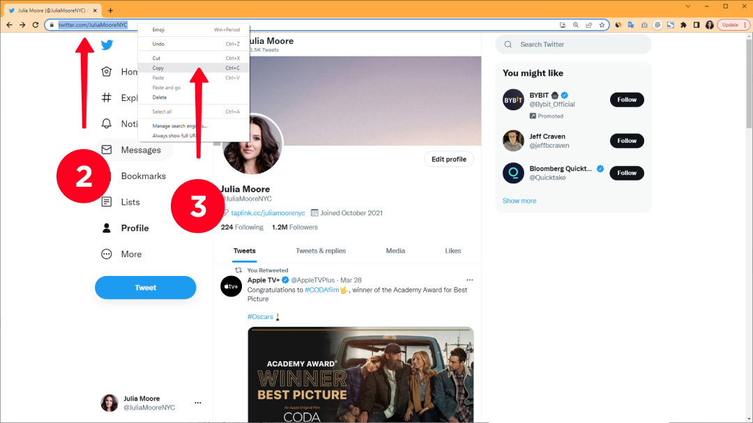Open the 224 Following list
753x423 pixels.
242,227
